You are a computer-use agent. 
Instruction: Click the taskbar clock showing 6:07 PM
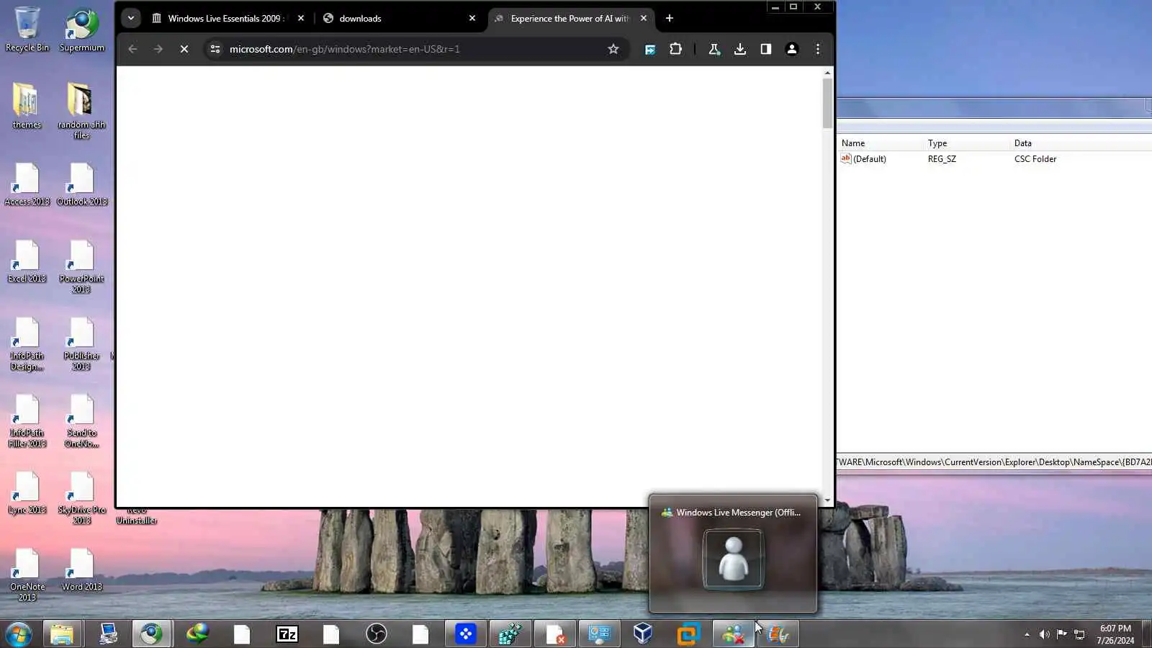point(1115,634)
